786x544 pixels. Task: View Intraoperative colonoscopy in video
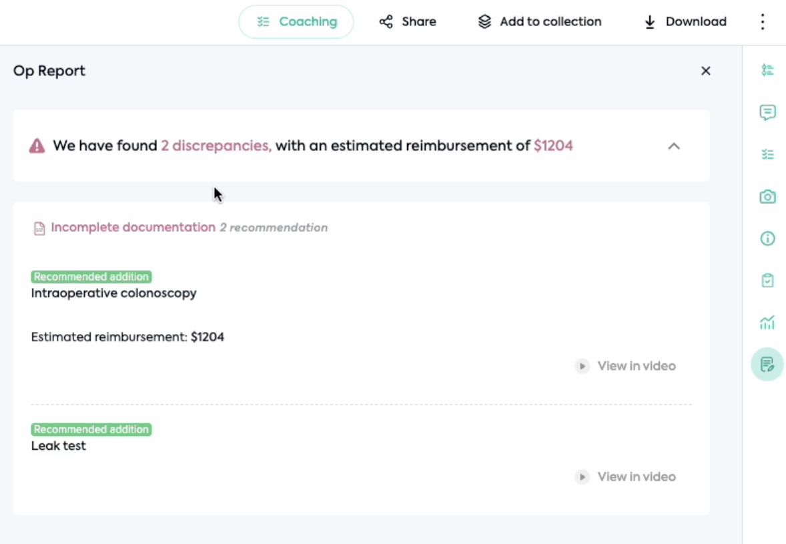pos(626,366)
